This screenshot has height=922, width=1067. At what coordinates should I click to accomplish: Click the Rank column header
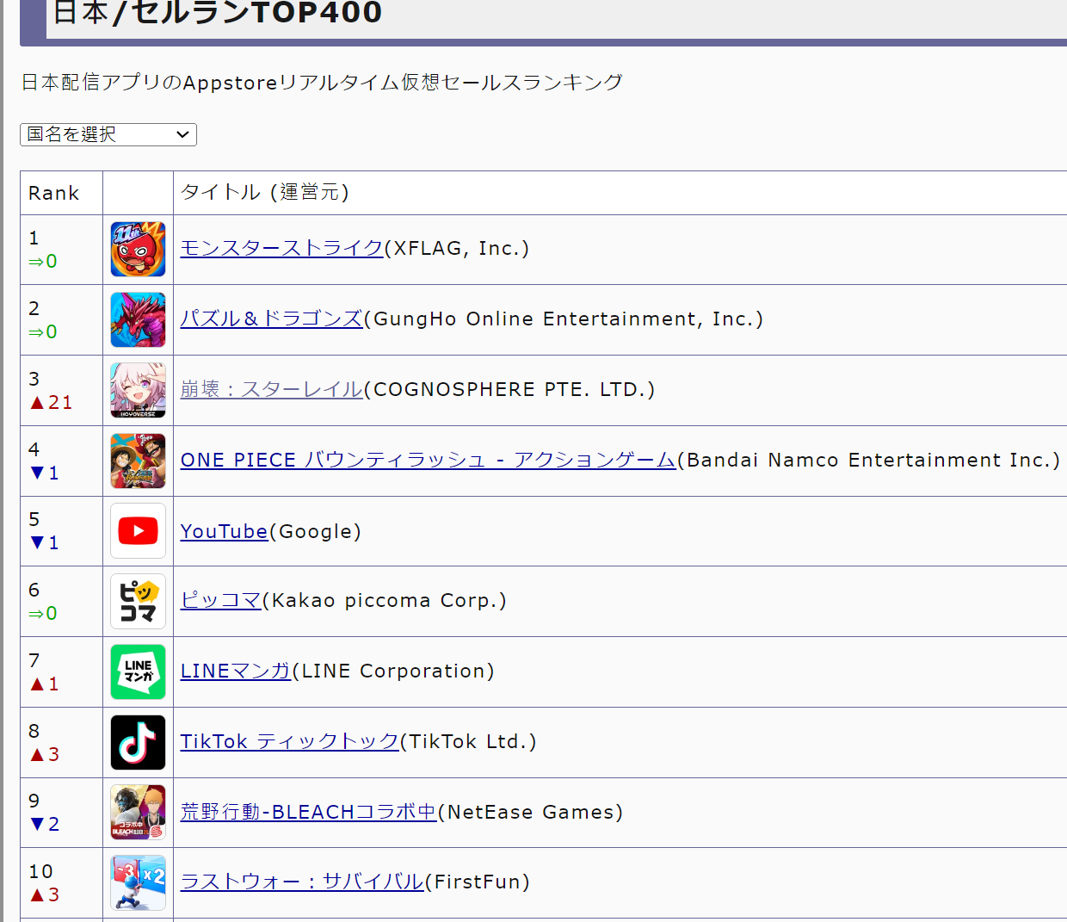click(x=53, y=193)
